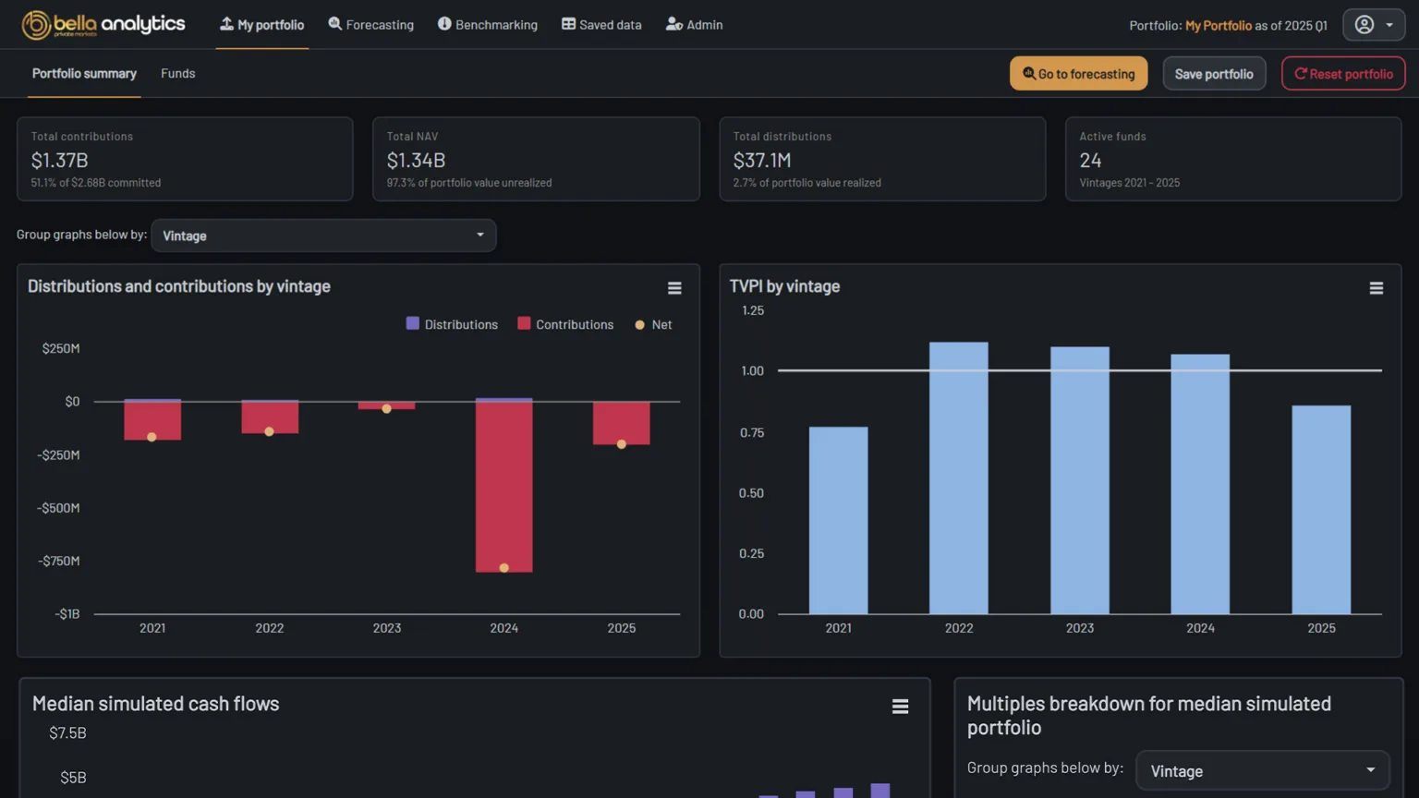1419x798 pixels.
Task: Click the $1.37B total contributions value
Action: (x=59, y=161)
